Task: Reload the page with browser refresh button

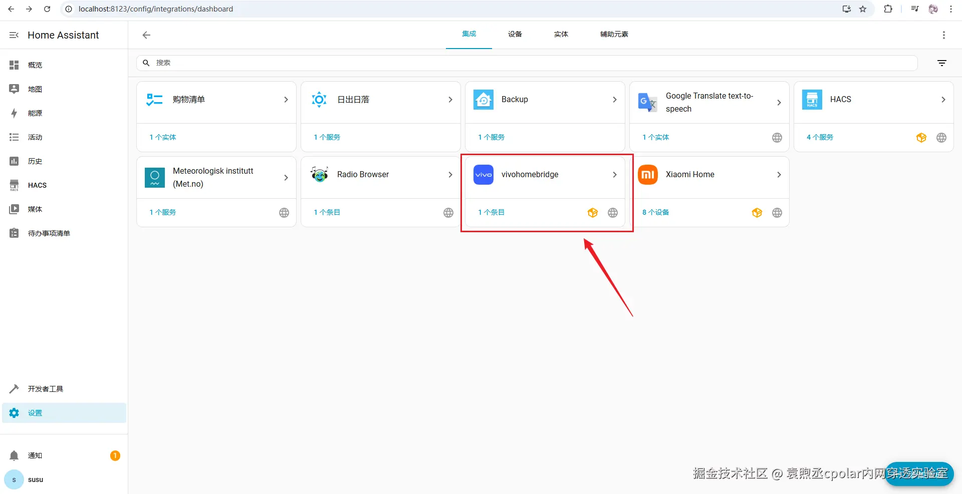Action: 47,9
